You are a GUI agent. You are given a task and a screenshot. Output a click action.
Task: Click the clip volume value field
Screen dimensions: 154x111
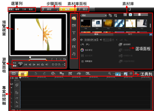(x=106, y=40)
